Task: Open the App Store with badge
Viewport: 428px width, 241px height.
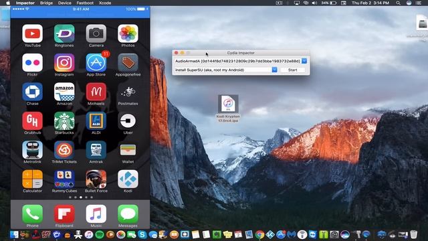Action: pyautogui.click(x=96, y=62)
